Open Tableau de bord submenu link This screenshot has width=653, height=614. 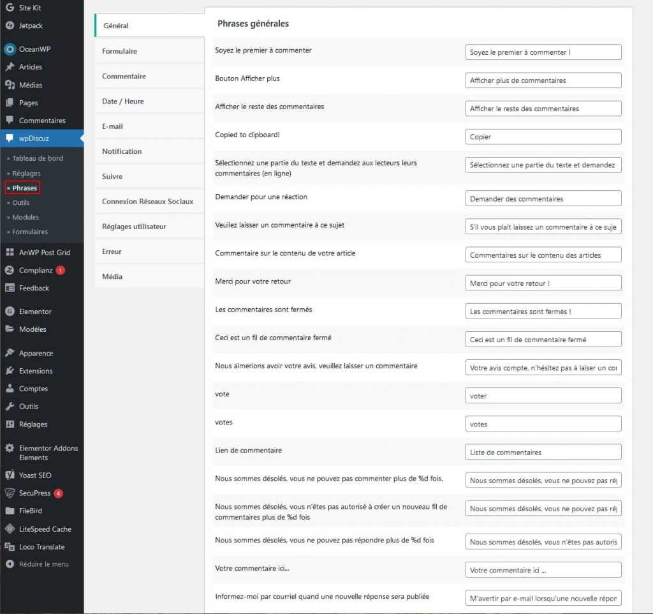click(38, 158)
